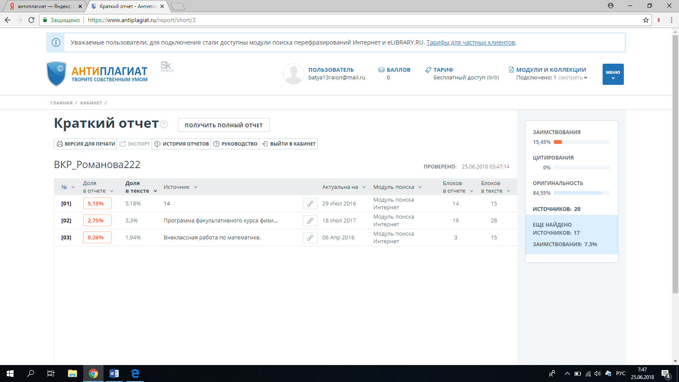Bookmark page with the star icon
Image resolution: width=679 pixels, height=382 pixels.
pyautogui.click(x=646, y=20)
